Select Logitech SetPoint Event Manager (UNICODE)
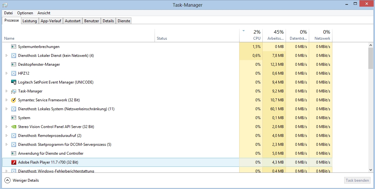 (x=56, y=82)
